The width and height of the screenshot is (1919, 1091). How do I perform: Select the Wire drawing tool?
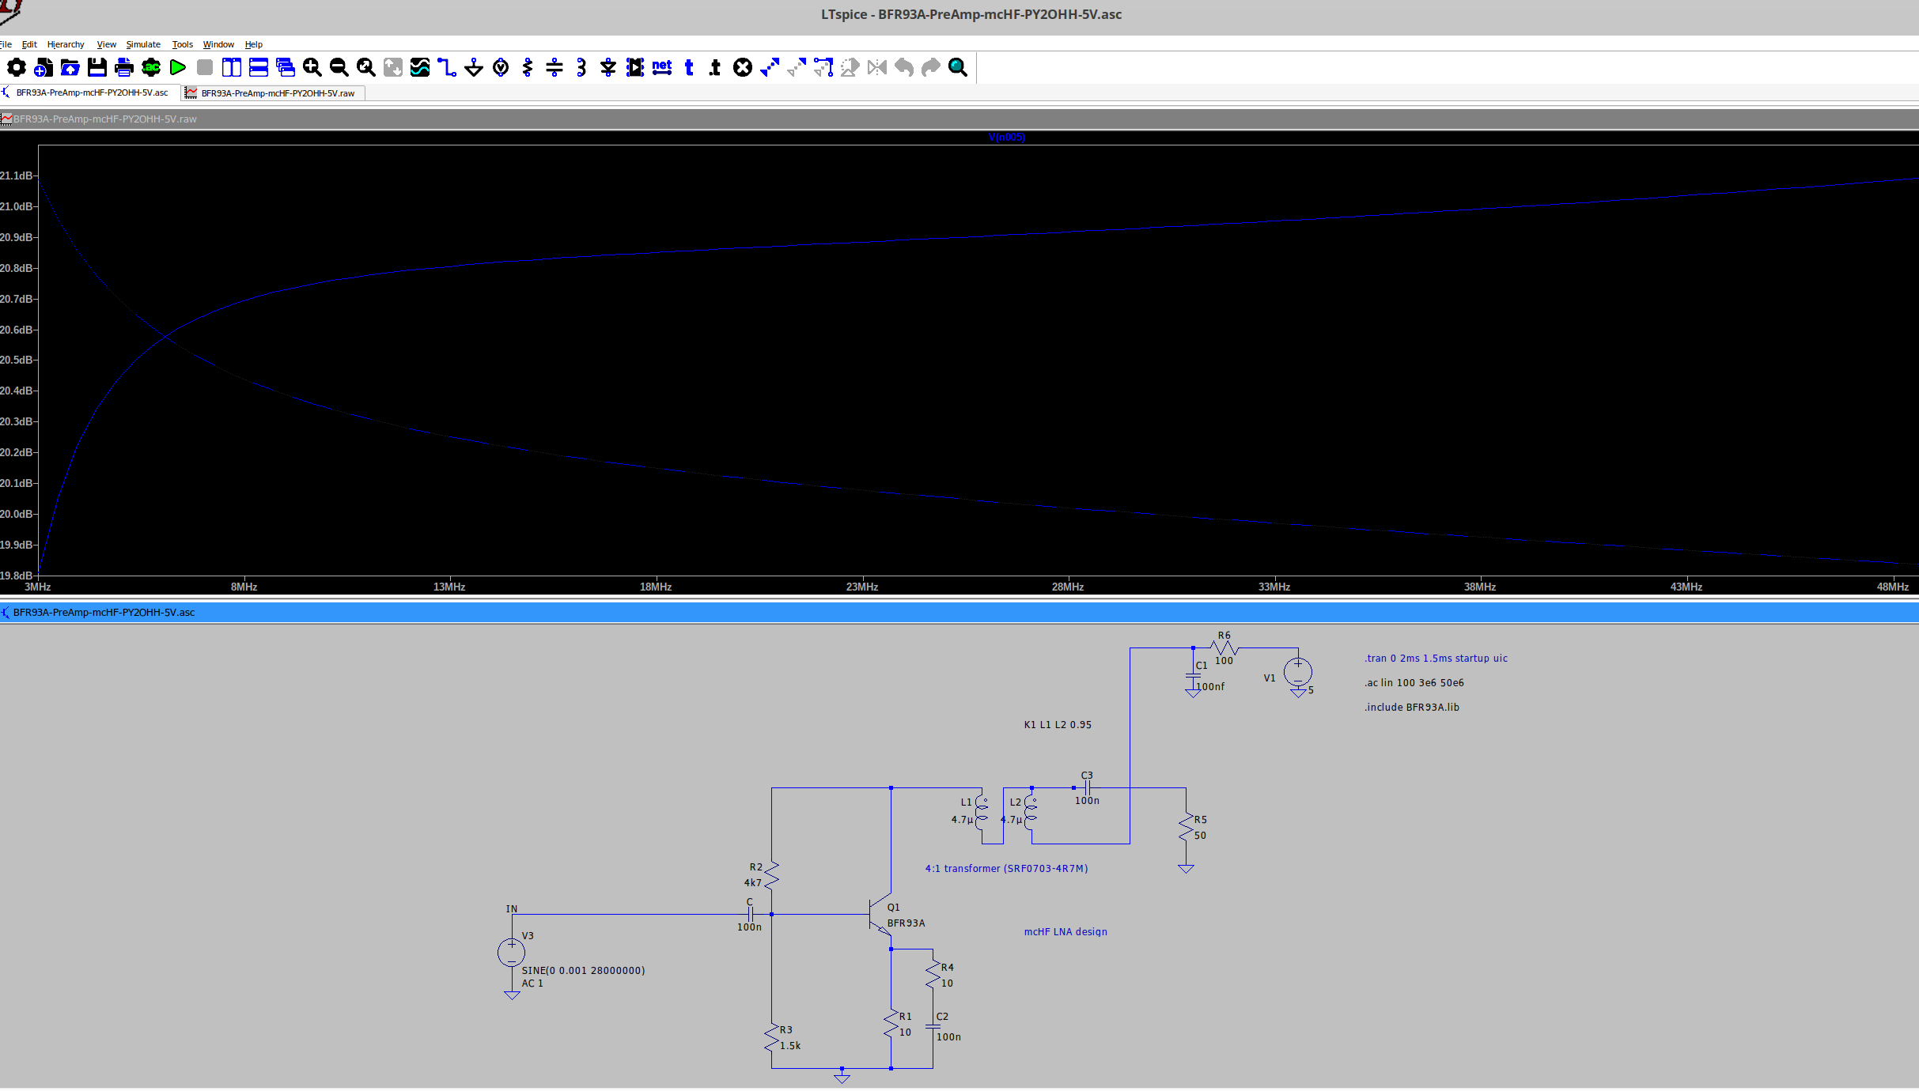coord(448,68)
